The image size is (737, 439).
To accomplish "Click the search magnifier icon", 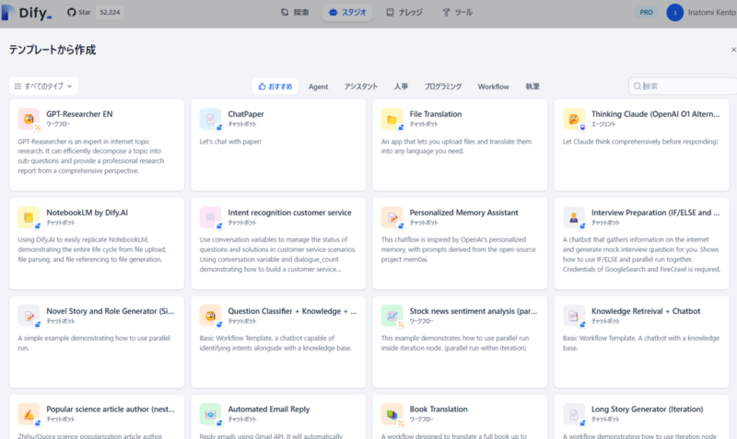I will pos(637,86).
